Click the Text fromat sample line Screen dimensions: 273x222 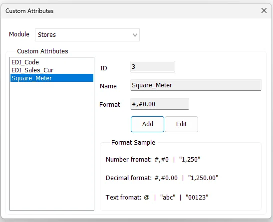click(x=157, y=197)
